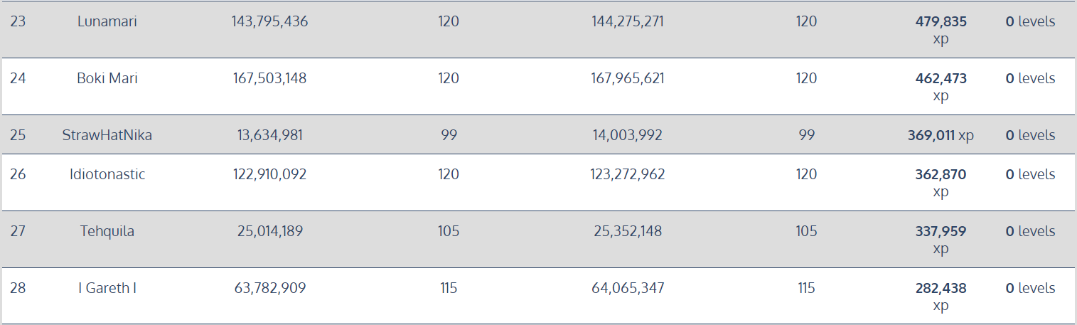Open Idiotonastic player name link
The width and height of the screenshot is (1077, 325).
click(x=107, y=174)
